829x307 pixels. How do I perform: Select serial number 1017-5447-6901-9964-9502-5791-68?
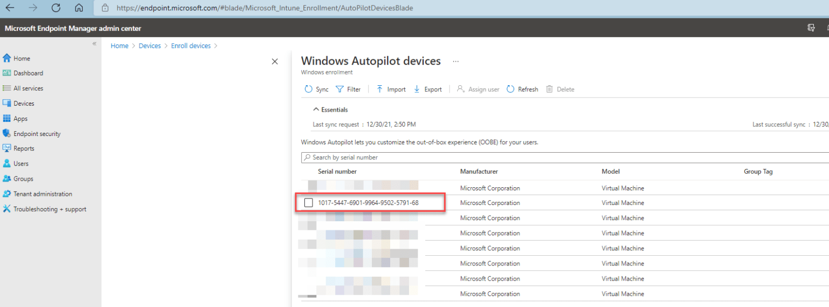(368, 203)
